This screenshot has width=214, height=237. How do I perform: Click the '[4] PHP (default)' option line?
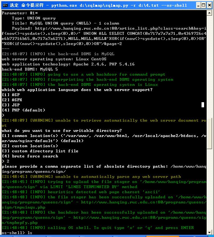point(23,110)
